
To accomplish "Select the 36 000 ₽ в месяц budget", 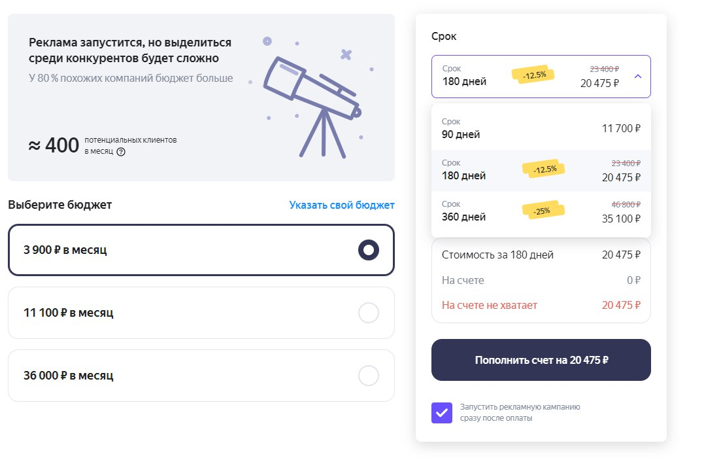I will point(201,375).
